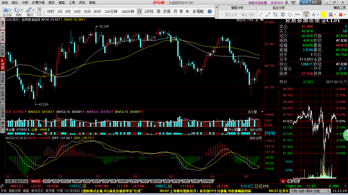This screenshot has height=195, width=348.
Task: Open the 应用 sidebar item
Action: point(3,37)
